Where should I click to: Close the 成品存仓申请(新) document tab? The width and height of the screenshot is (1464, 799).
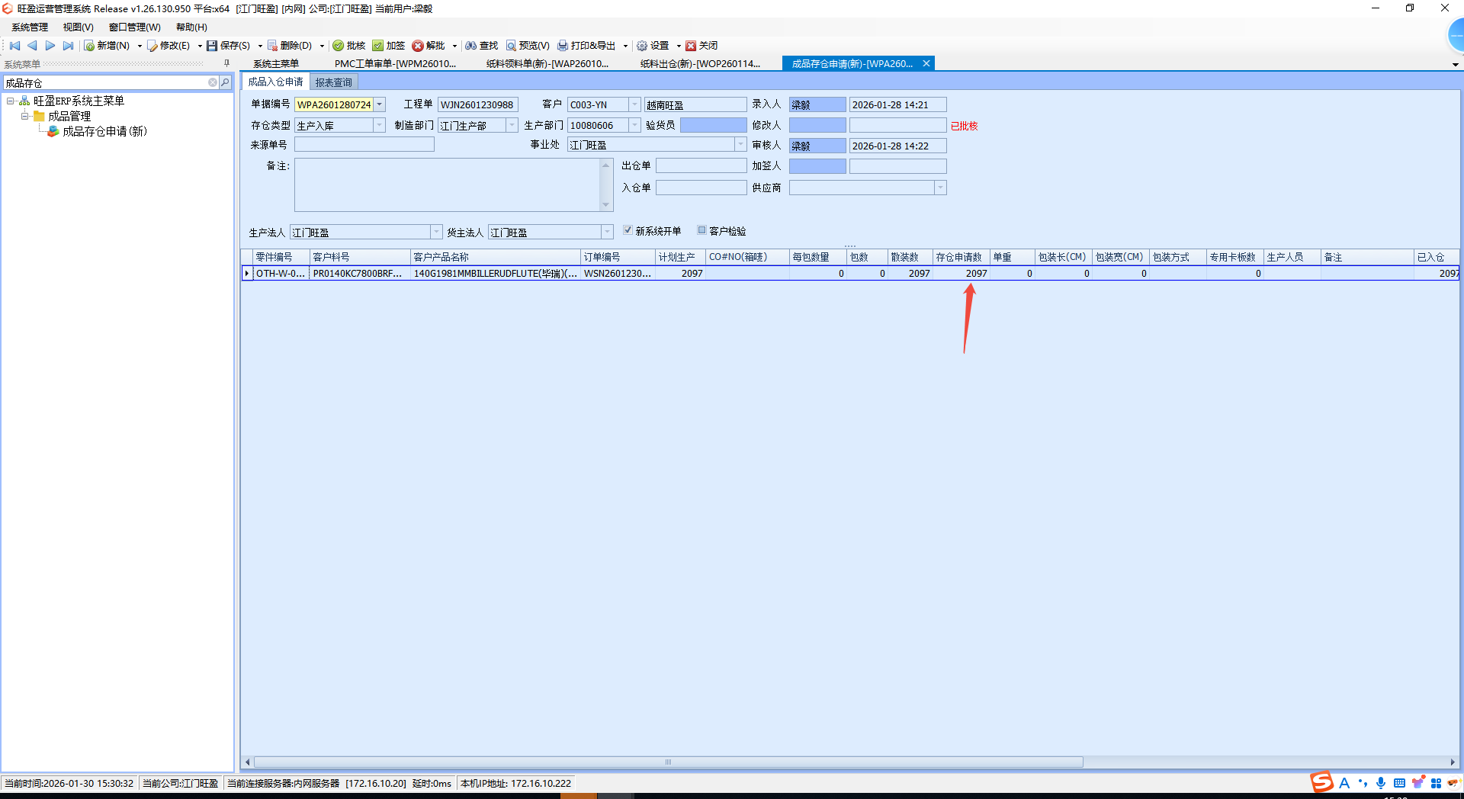(x=926, y=63)
